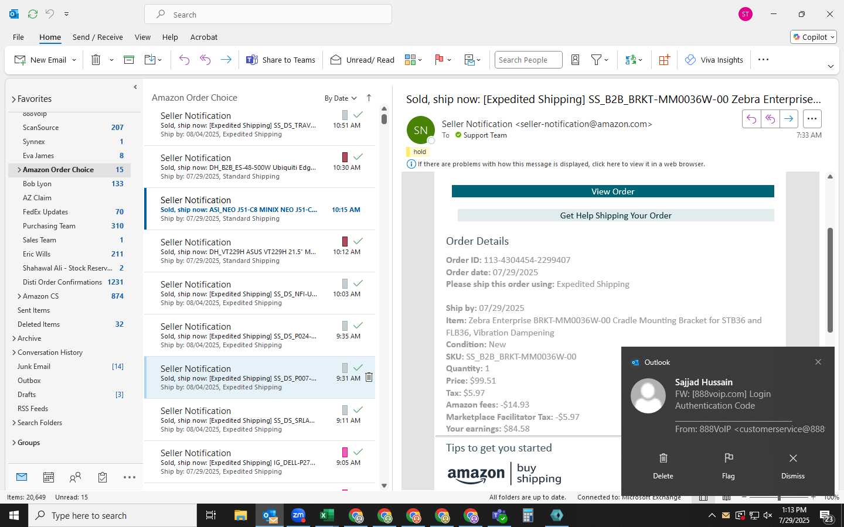The height and width of the screenshot is (527, 844).
Task: Open Send / Receive tab
Action: tap(98, 37)
